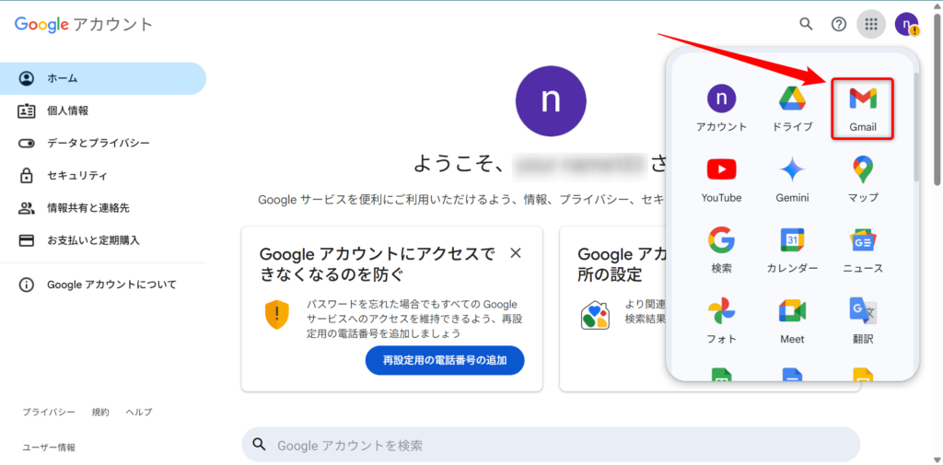Viewport: 943px width, 465px height.
Task: Click the apps panel scrollbar
Action: click(916, 127)
